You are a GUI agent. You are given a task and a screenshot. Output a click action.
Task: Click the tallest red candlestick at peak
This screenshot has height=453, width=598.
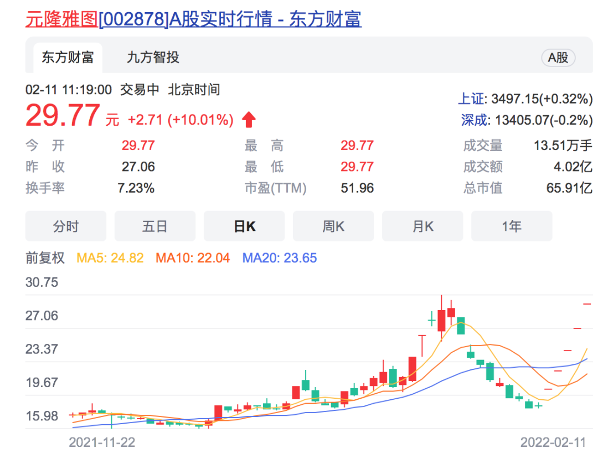(x=441, y=320)
